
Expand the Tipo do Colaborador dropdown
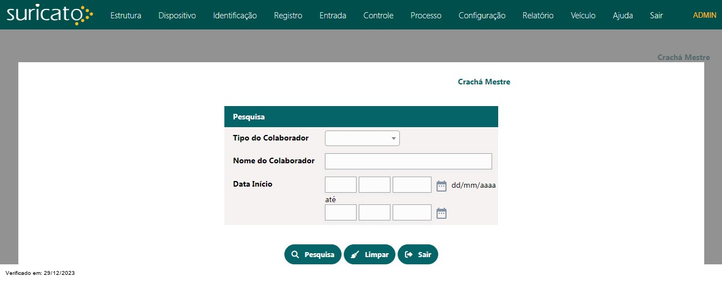tap(362, 138)
